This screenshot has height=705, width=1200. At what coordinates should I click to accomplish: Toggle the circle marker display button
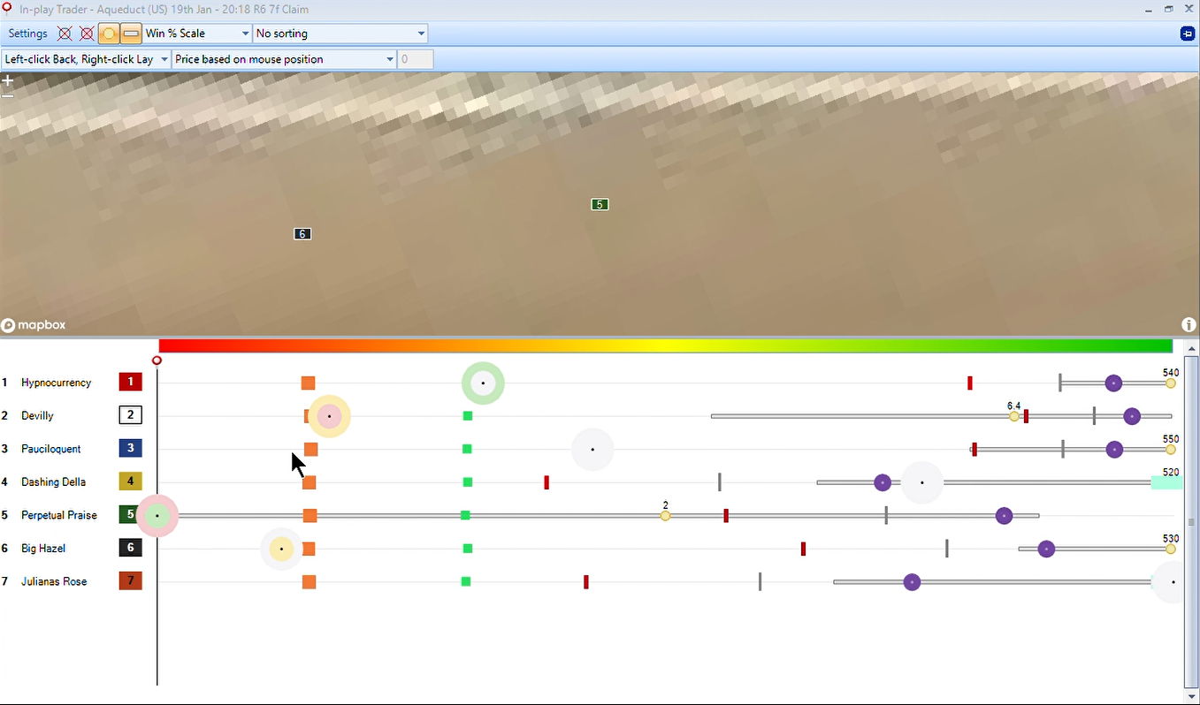109,34
